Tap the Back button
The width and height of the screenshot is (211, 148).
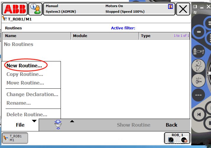tap(171, 125)
